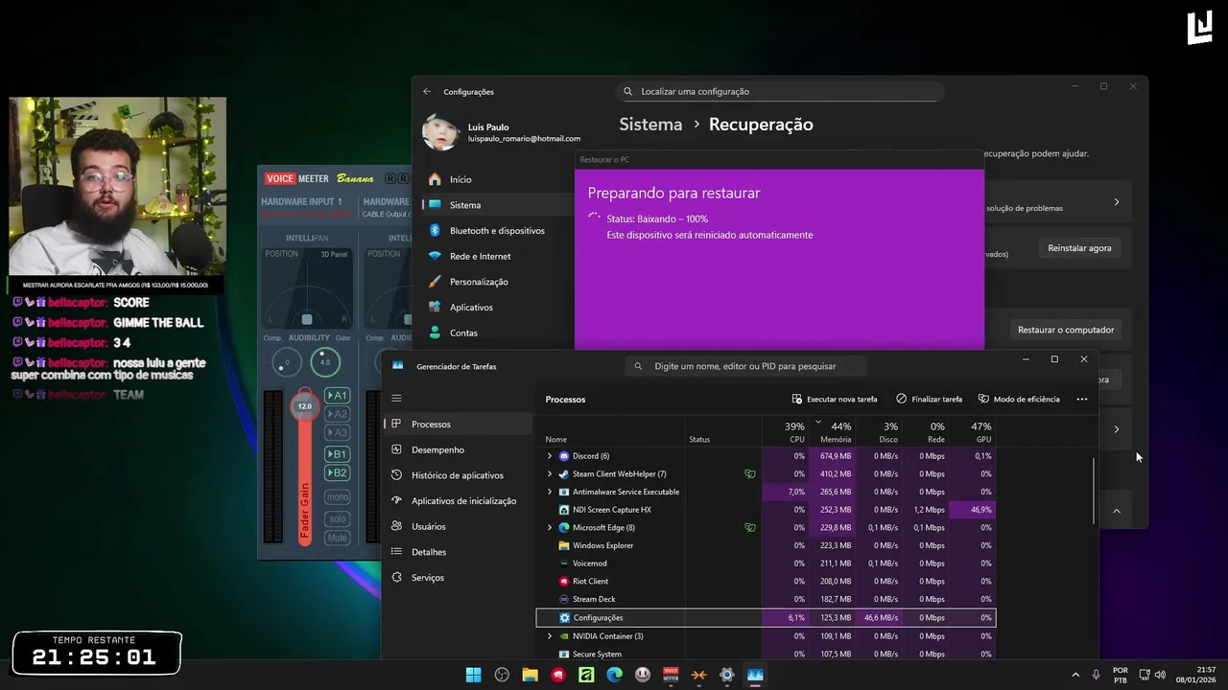Screen dimensions: 1228x690
Task: Sort processes by the CPU column header
Action: (x=786, y=432)
